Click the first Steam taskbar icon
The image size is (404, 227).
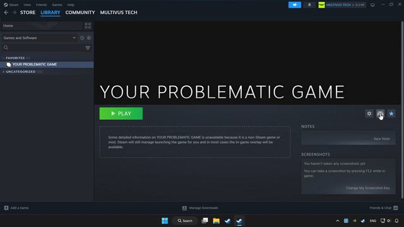point(227,221)
